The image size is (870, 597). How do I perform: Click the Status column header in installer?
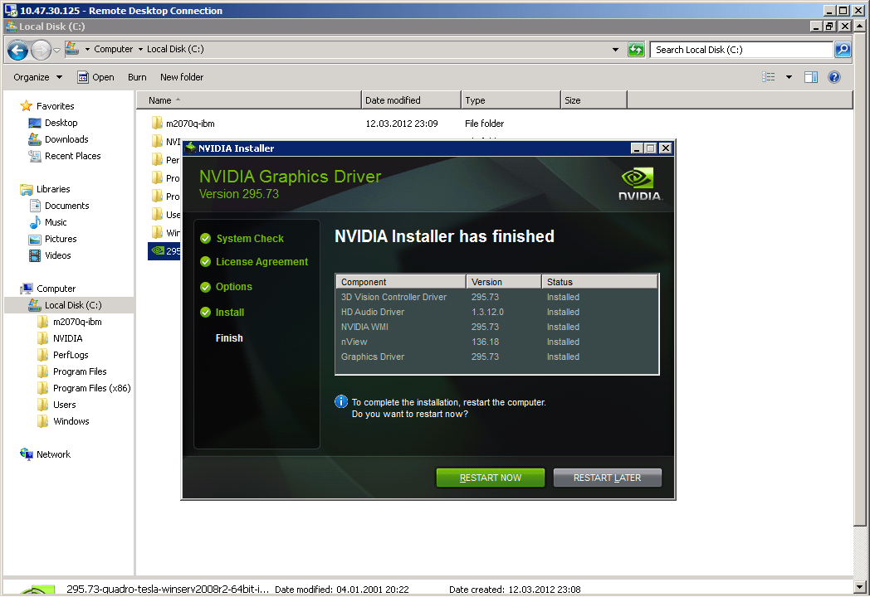pos(600,282)
